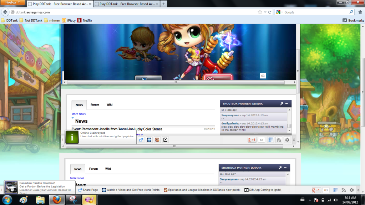Click devilgurlrulez username in the shoutbox
This screenshot has height=205, width=365.
[230, 123]
